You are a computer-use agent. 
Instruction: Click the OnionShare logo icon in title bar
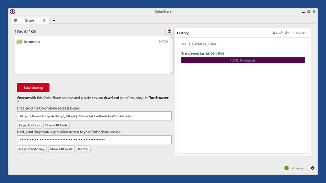pyautogui.click(x=13, y=12)
